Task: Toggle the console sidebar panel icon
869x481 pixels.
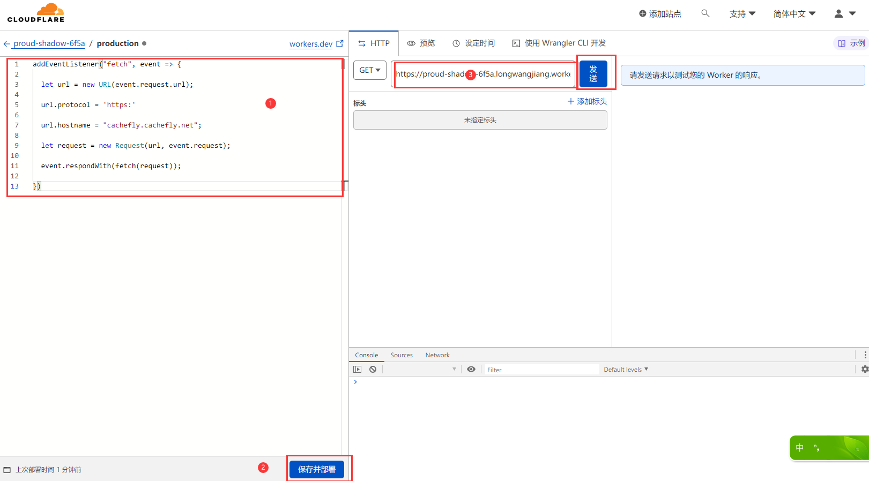Action: pyautogui.click(x=358, y=369)
